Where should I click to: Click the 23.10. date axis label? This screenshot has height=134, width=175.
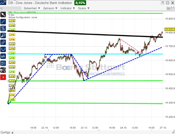[84, 128]
